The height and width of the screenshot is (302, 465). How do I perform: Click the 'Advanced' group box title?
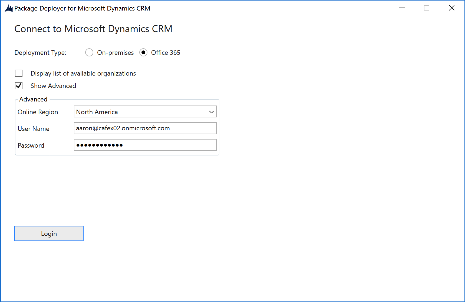33,99
